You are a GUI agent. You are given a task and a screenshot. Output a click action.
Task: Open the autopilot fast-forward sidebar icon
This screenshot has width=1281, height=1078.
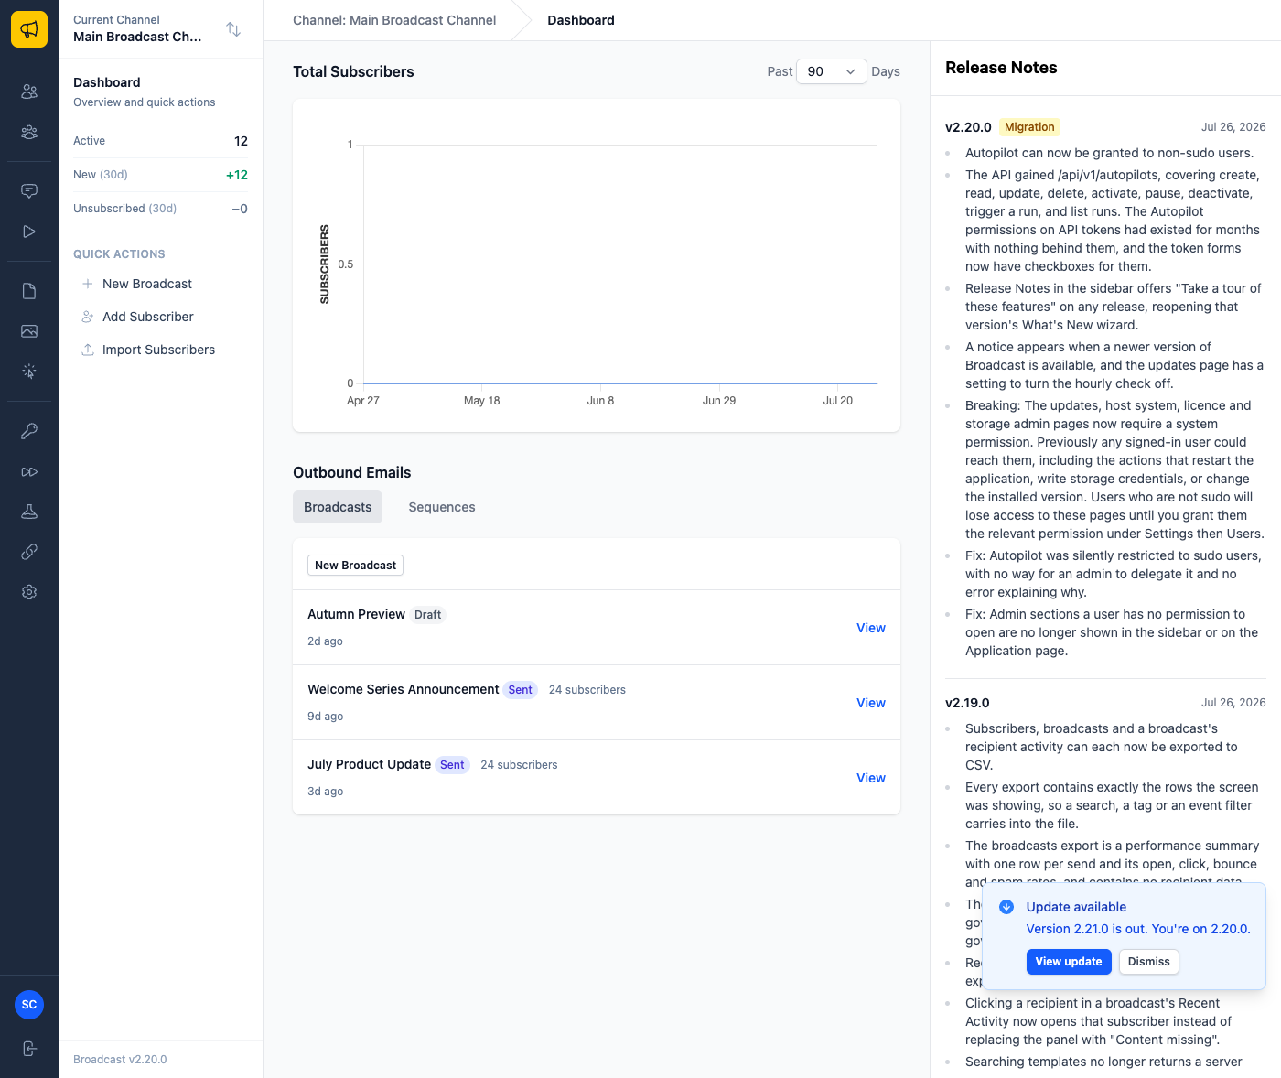click(x=29, y=471)
